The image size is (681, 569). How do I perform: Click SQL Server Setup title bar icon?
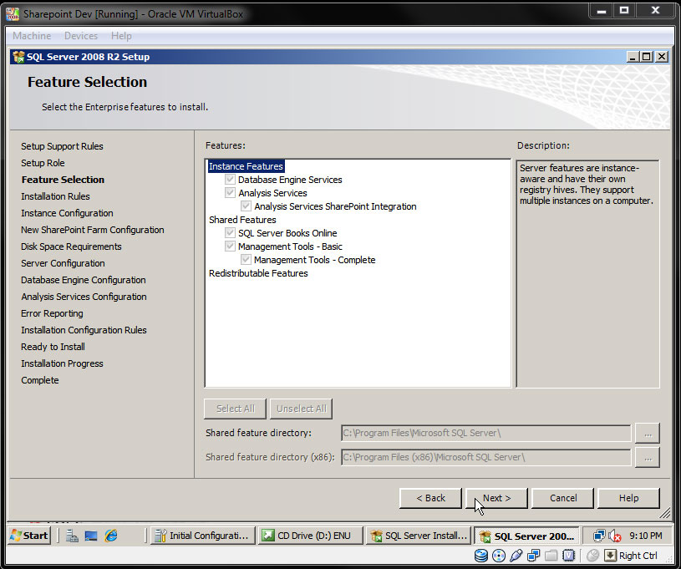[18, 57]
